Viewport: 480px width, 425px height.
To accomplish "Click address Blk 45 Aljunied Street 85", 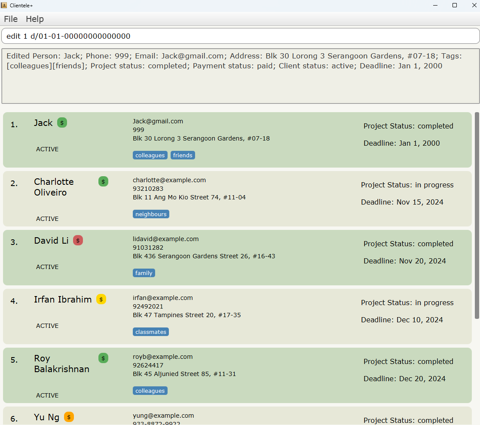I will tap(184, 373).
